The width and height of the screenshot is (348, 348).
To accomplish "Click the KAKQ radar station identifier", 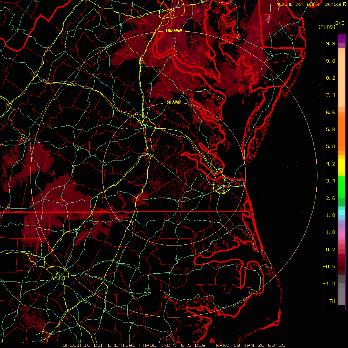I will click(222, 345).
